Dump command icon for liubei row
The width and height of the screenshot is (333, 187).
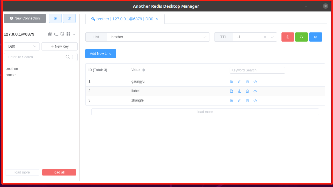click(x=255, y=91)
